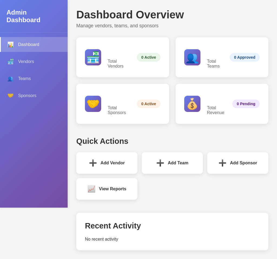Image resolution: width=277 pixels, height=259 pixels.
Task: Click the Teams people sidebar icon
Action: [11, 79]
